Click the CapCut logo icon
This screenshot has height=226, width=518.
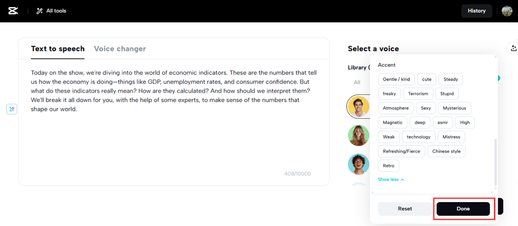coord(13,11)
